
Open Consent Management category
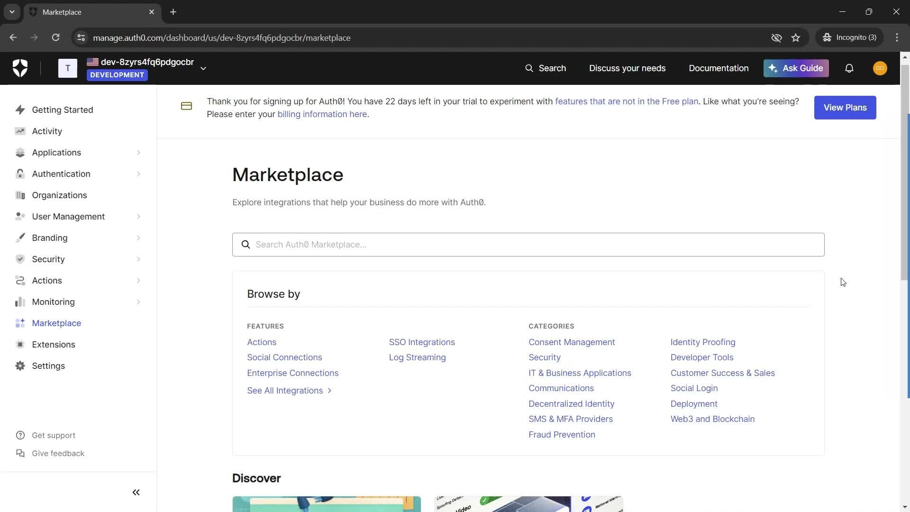[x=572, y=342]
